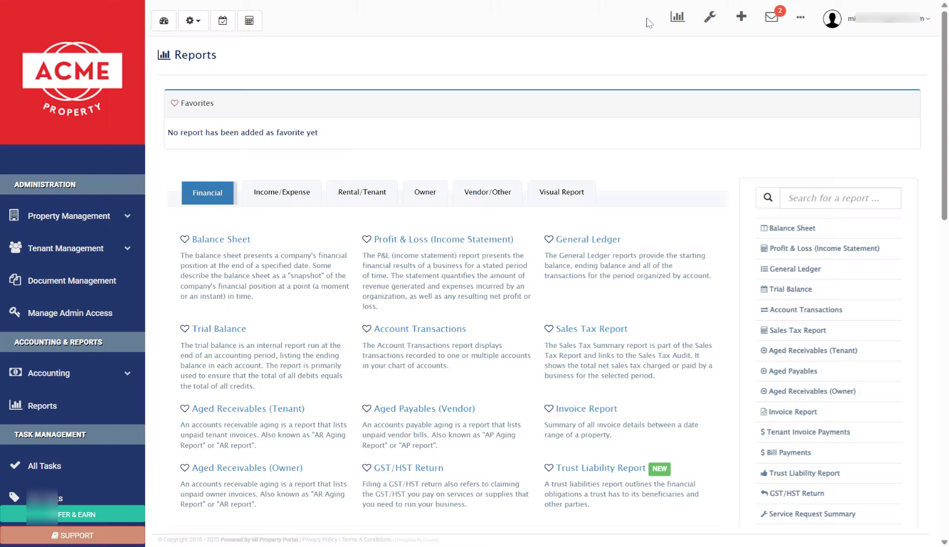Image resolution: width=949 pixels, height=547 pixels.
Task: Open the messages envelope with 2 notifications
Action: (x=770, y=17)
